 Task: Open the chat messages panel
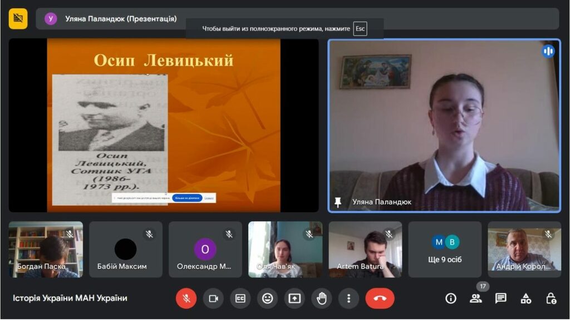tap(501, 298)
